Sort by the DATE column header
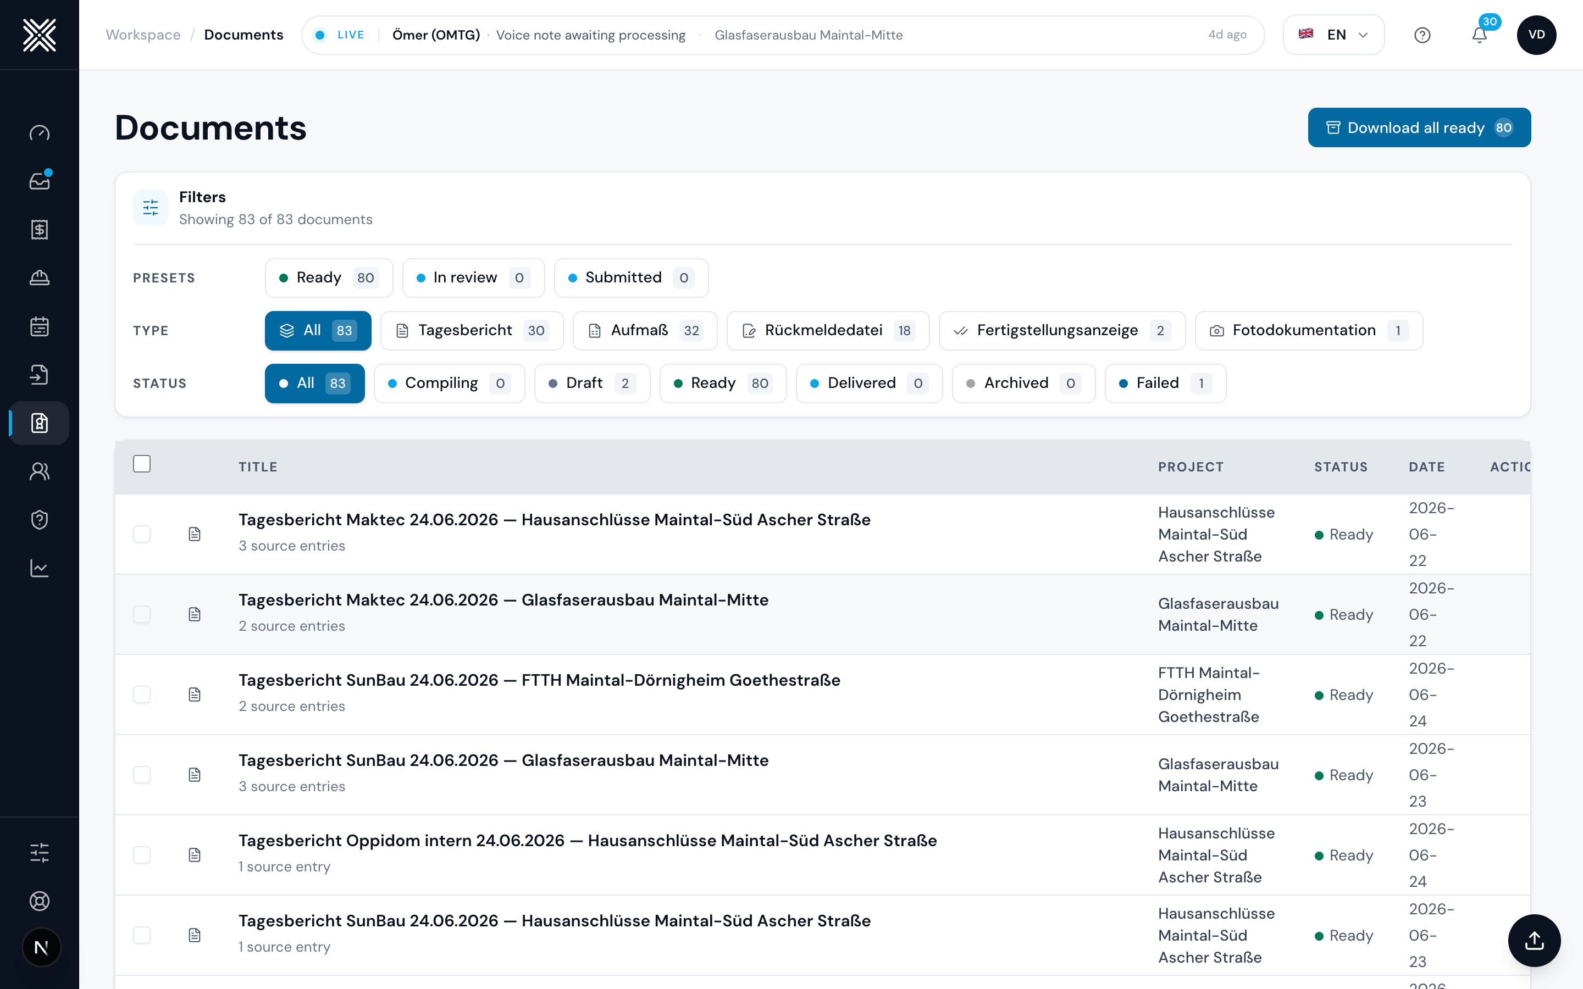The height and width of the screenshot is (989, 1583). coord(1427,467)
